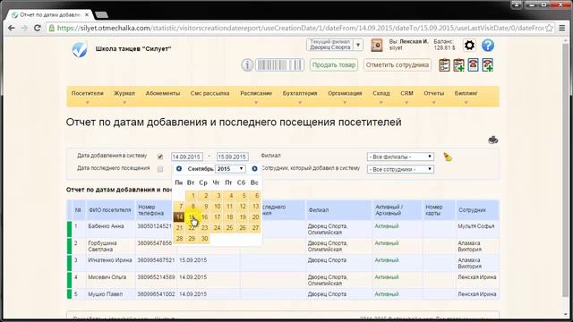Go to previous month in calendar
This screenshot has height=322, width=573.
pyautogui.click(x=179, y=169)
